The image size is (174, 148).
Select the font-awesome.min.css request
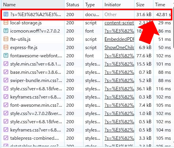click(36, 105)
